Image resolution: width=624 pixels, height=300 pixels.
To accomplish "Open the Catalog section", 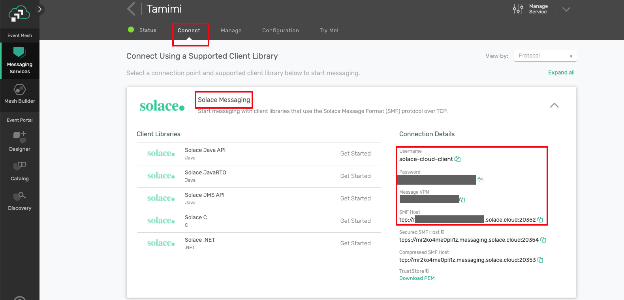I will click(x=20, y=171).
